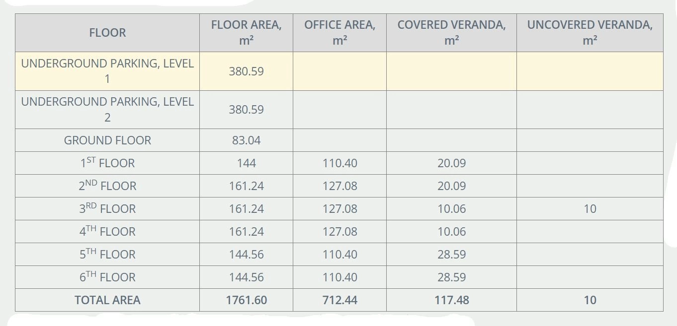This screenshot has width=677, height=326.
Task: Click the TOTAL AREA row label
Action: [x=107, y=300]
